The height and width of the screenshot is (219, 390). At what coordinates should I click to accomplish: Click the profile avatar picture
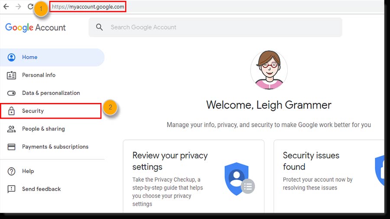click(269, 70)
